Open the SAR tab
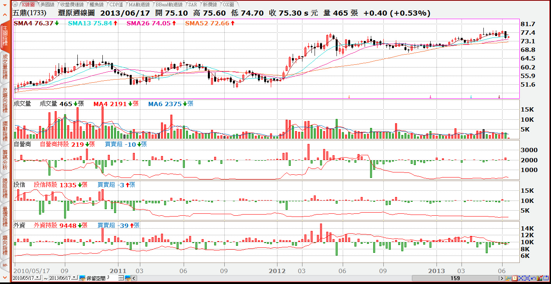 pyautogui.click(x=193, y=4)
